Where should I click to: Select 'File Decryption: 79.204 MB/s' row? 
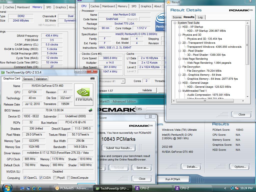(204, 71)
